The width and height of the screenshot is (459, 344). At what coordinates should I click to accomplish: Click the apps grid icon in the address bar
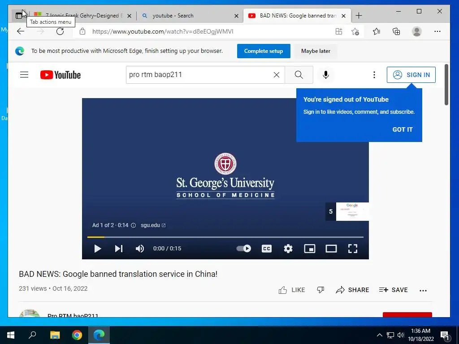(x=339, y=31)
